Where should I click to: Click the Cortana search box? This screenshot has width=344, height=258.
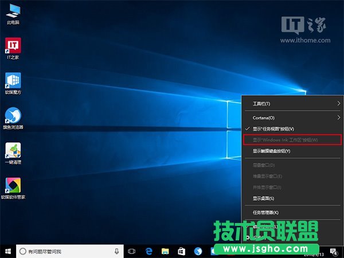[x=70, y=251]
